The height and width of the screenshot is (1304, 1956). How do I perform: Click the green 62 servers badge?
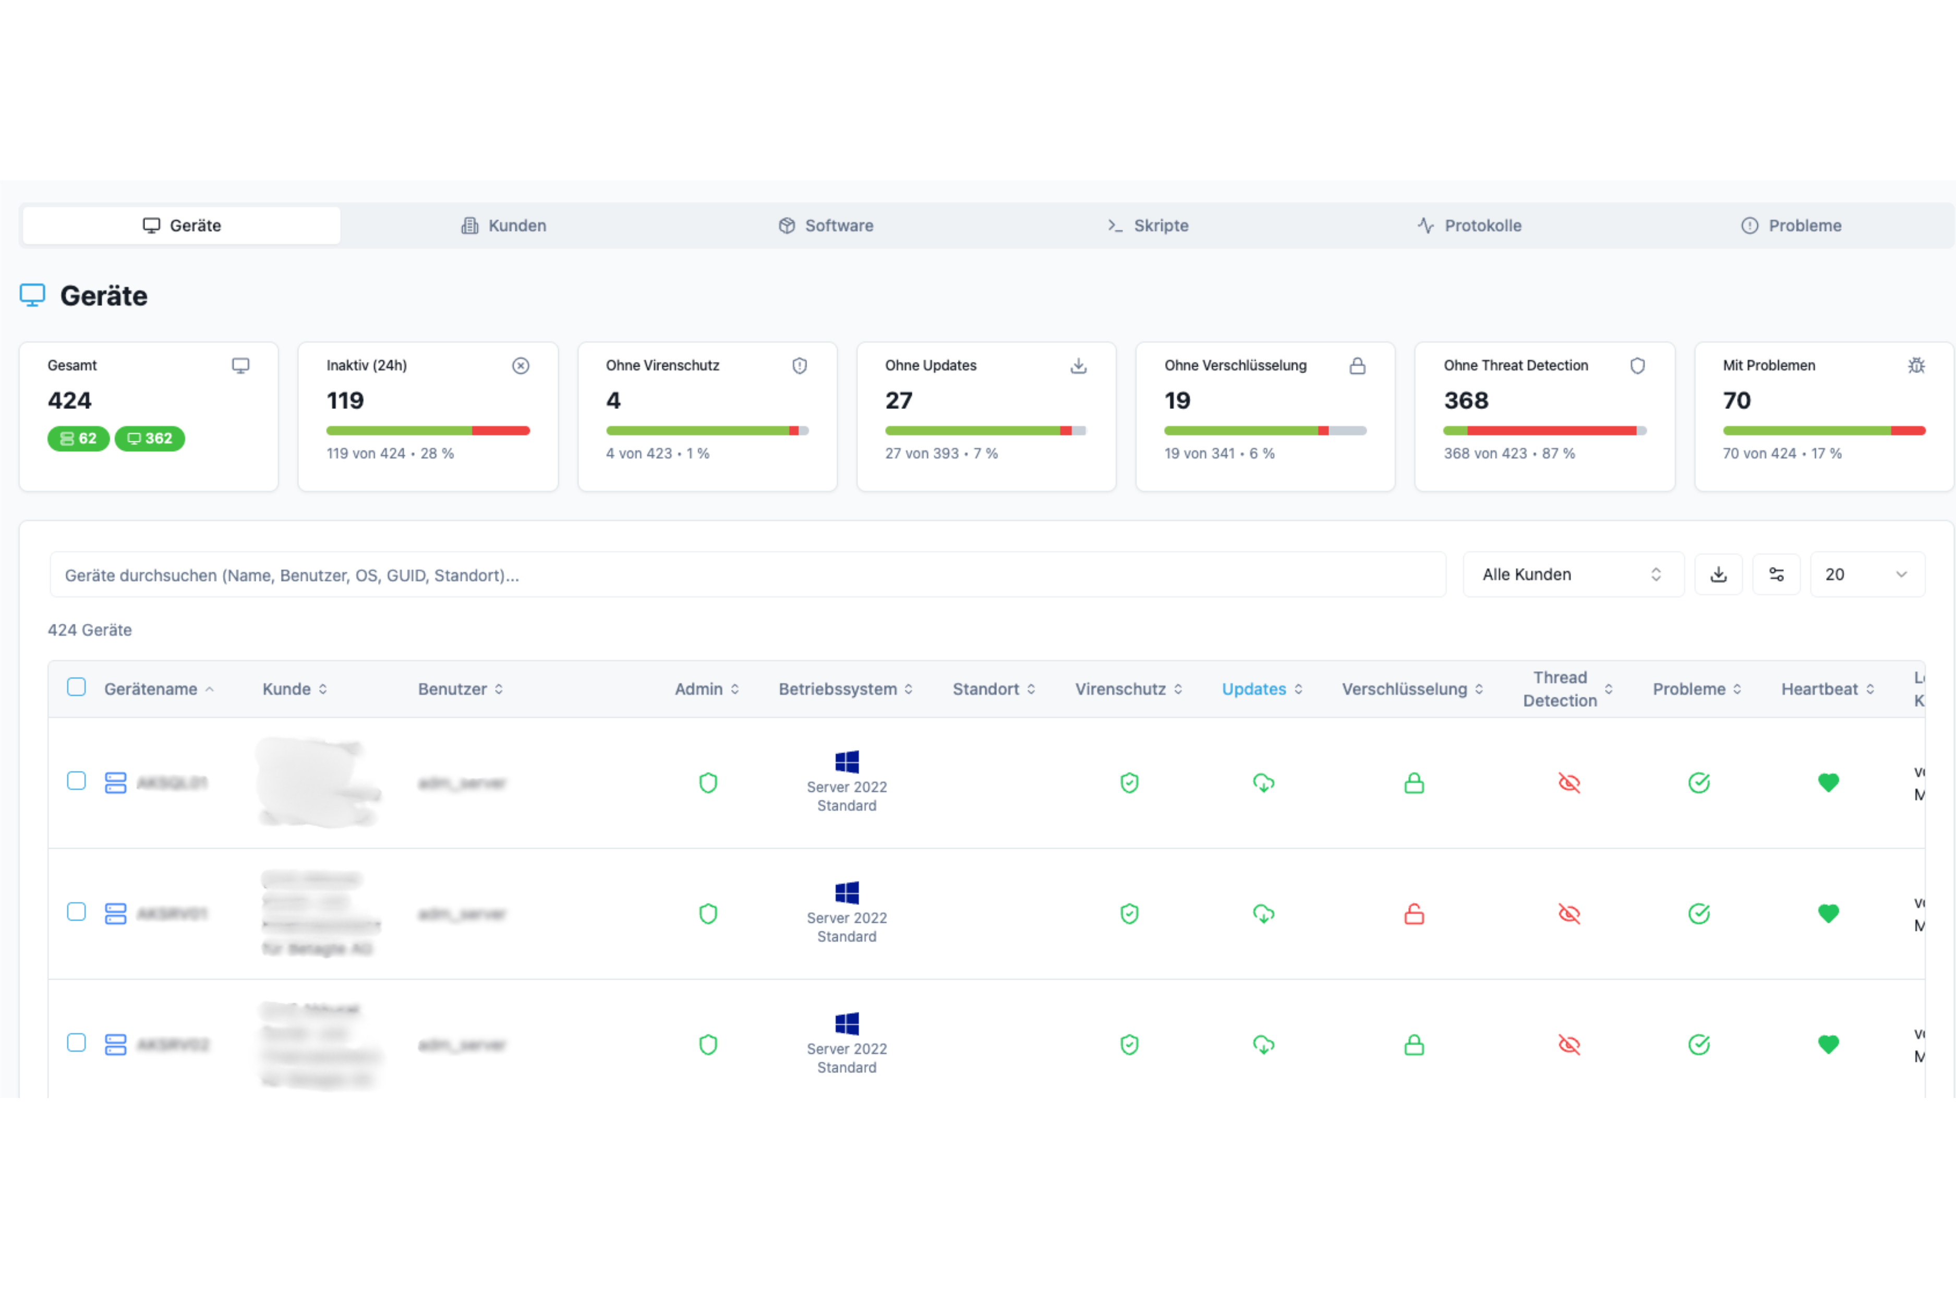[78, 438]
